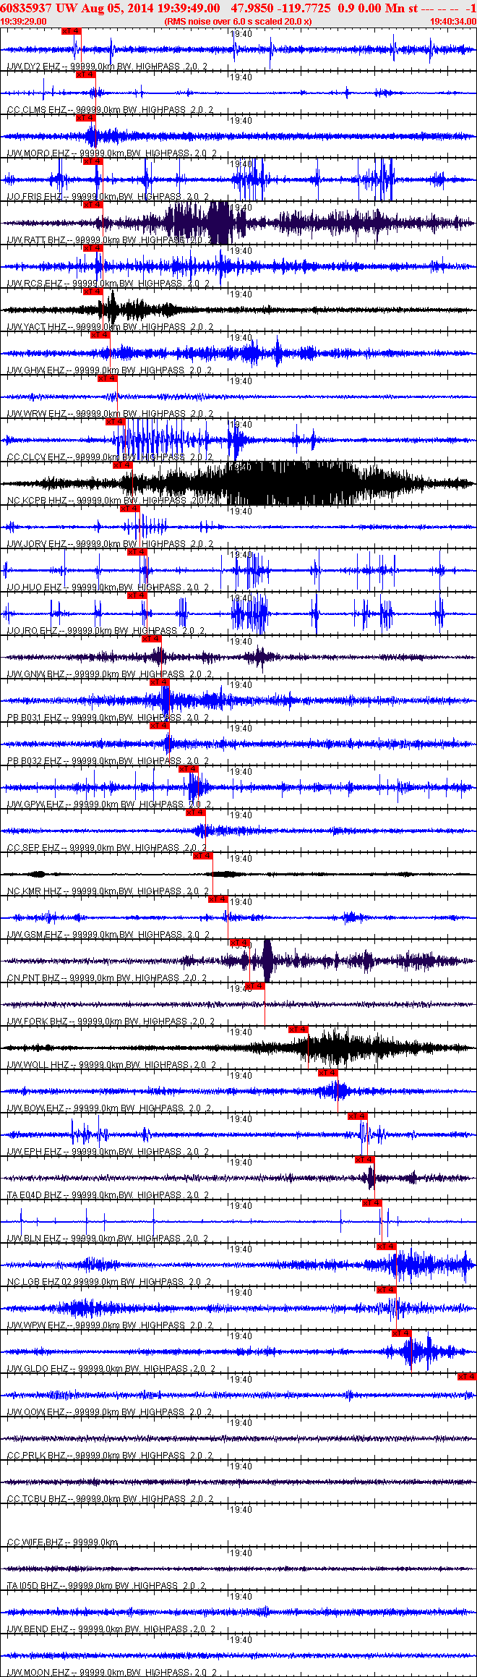Click the red pick flag on CN.PNT trace
The height and width of the screenshot is (1677, 477).
click(x=239, y=943)
